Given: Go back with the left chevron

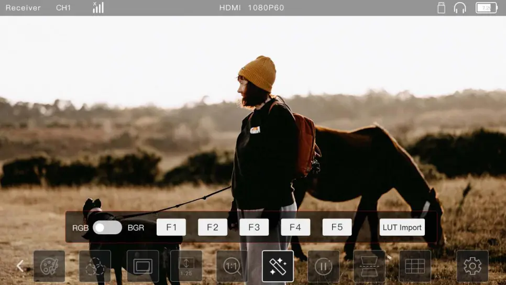Looking at the screenshot, I should click(x=20, y=266).
